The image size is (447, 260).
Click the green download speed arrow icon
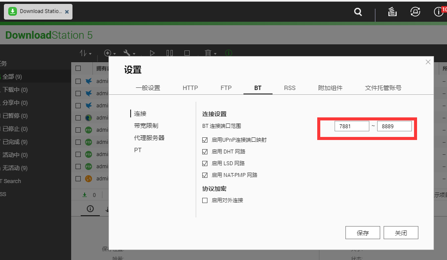85,195
